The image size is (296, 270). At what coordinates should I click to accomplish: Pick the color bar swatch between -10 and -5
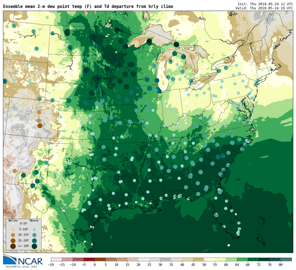click(78, 260)
